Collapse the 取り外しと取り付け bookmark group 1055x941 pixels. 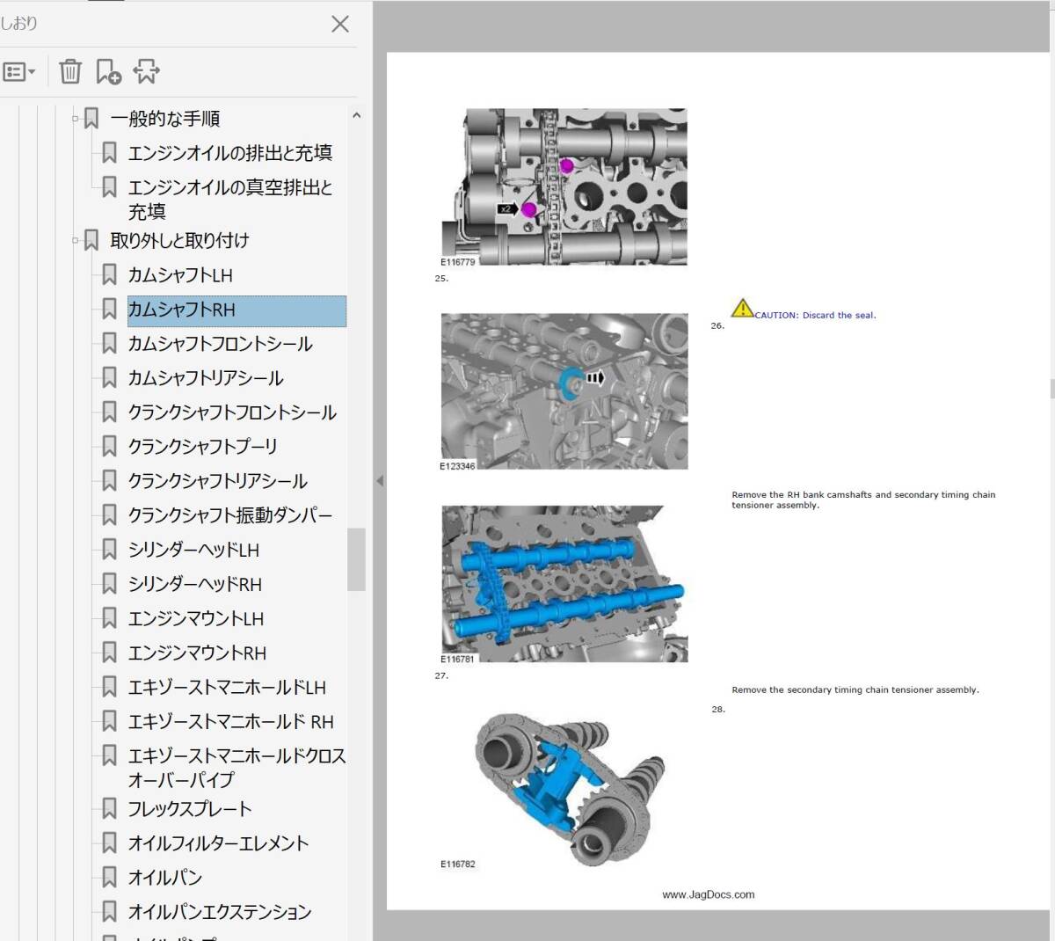[76, 240]
